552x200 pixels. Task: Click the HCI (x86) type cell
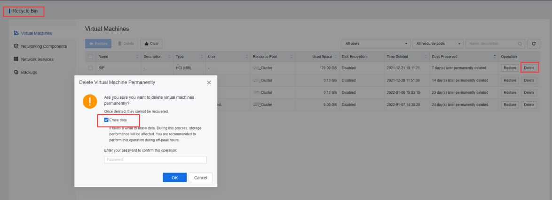click(x=184, y=68)
